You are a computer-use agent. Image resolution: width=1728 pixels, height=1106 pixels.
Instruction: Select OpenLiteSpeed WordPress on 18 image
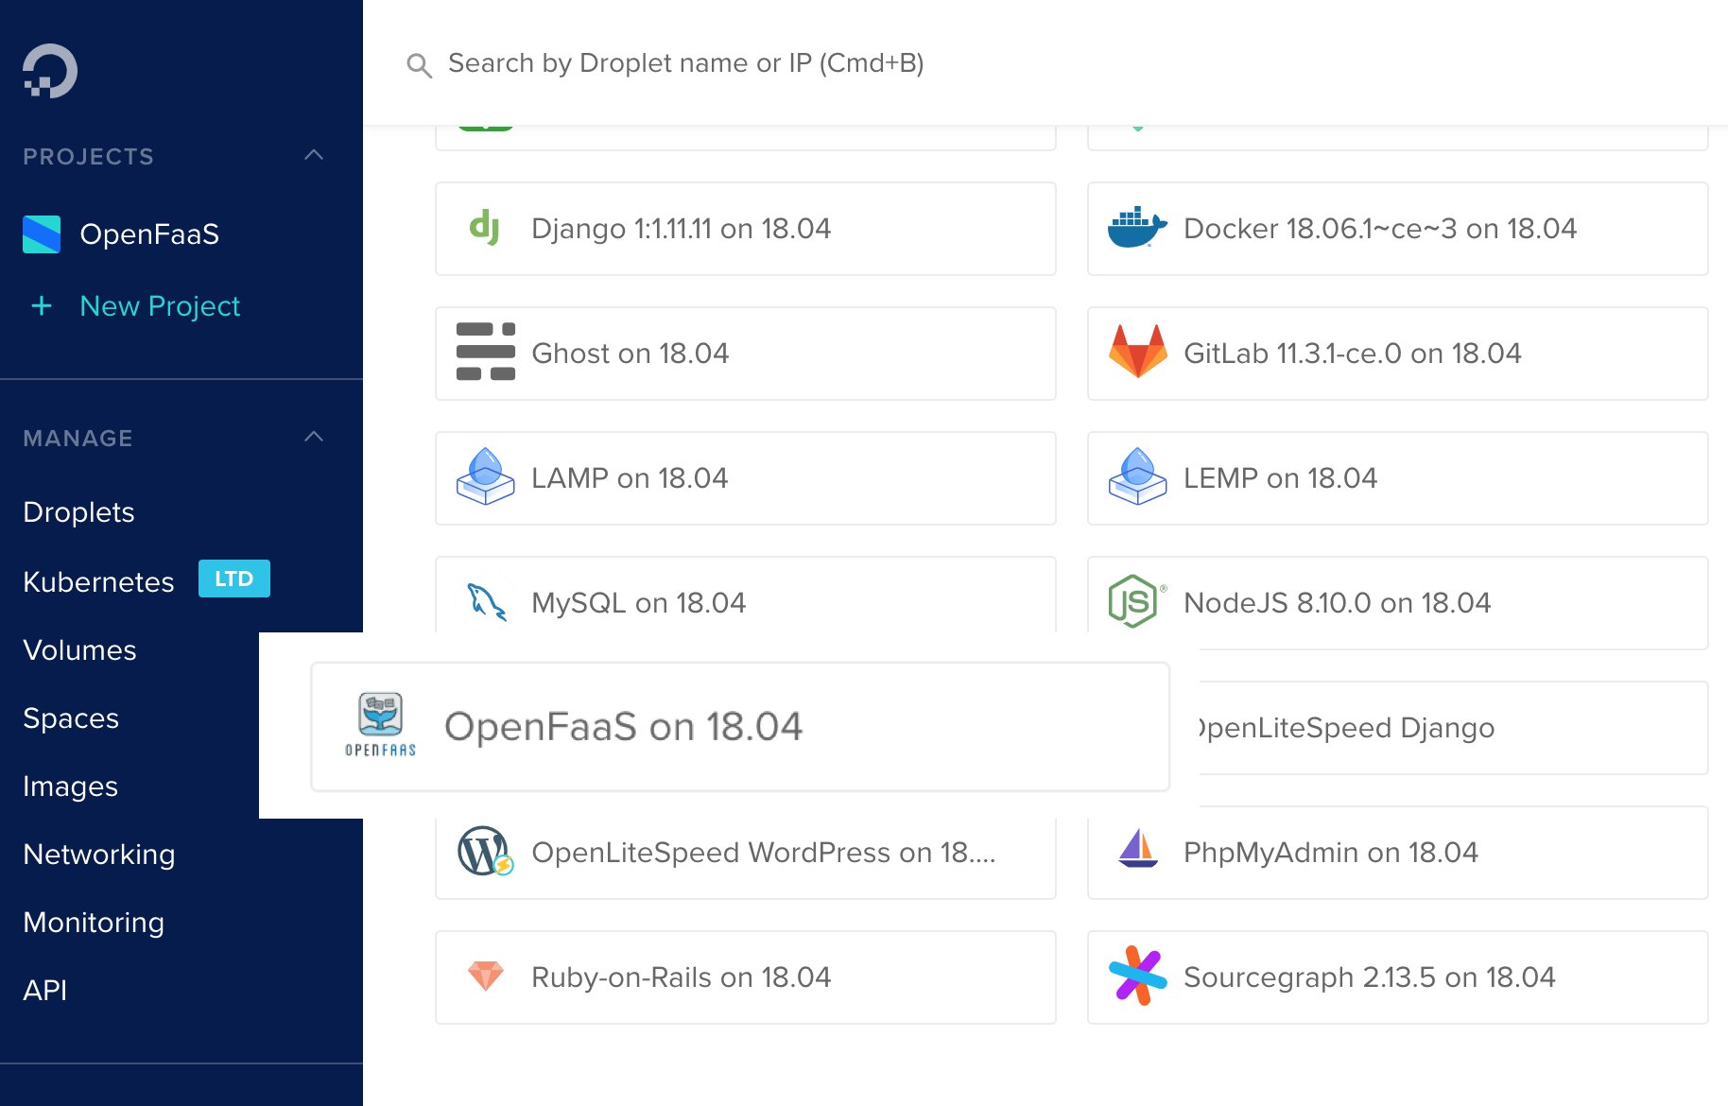(746, 858)
